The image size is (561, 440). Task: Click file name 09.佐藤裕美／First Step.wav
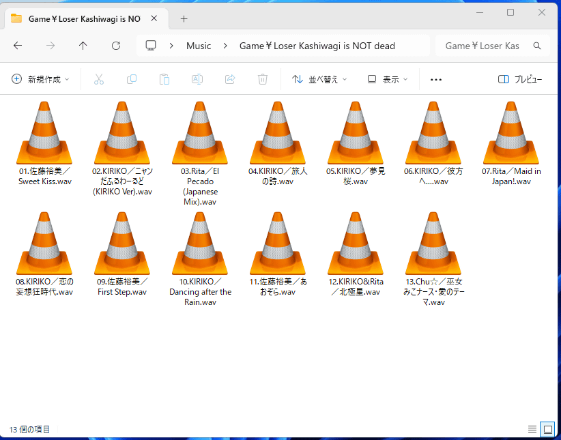122,287
